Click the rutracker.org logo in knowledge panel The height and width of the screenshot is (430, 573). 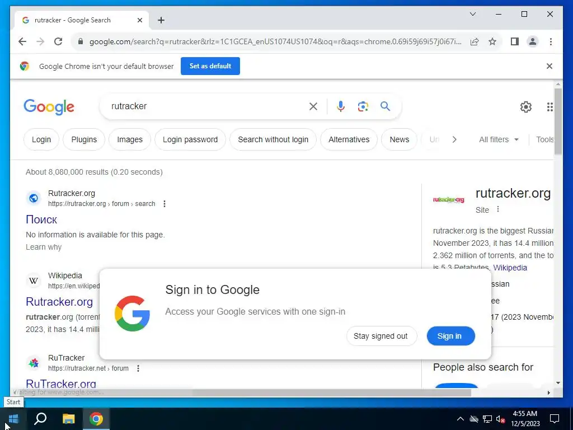pyautogui.click(x=448, y=200)
